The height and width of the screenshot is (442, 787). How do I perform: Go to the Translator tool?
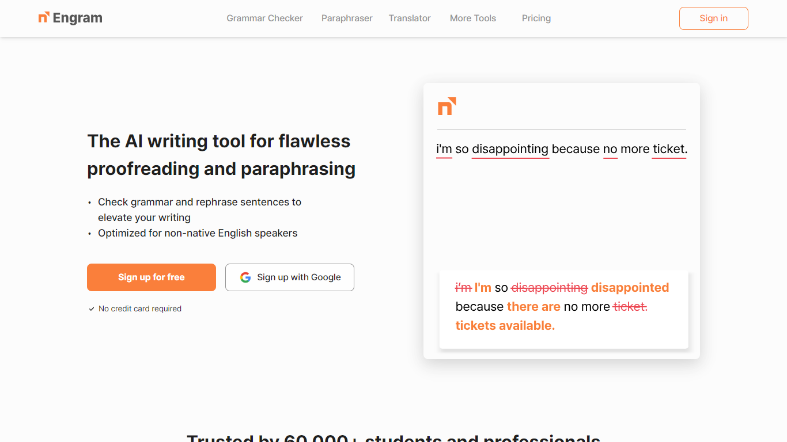[x=410, y=18]
